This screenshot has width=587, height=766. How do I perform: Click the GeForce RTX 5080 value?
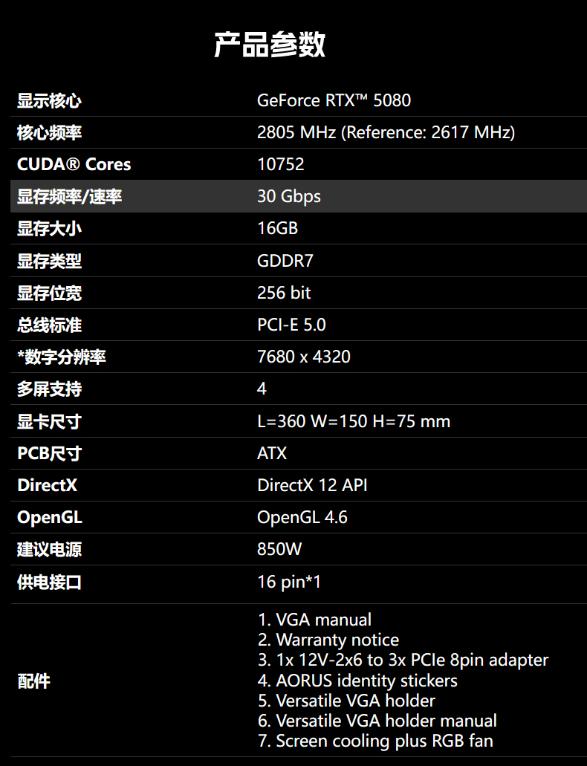(x=334, y=101)
